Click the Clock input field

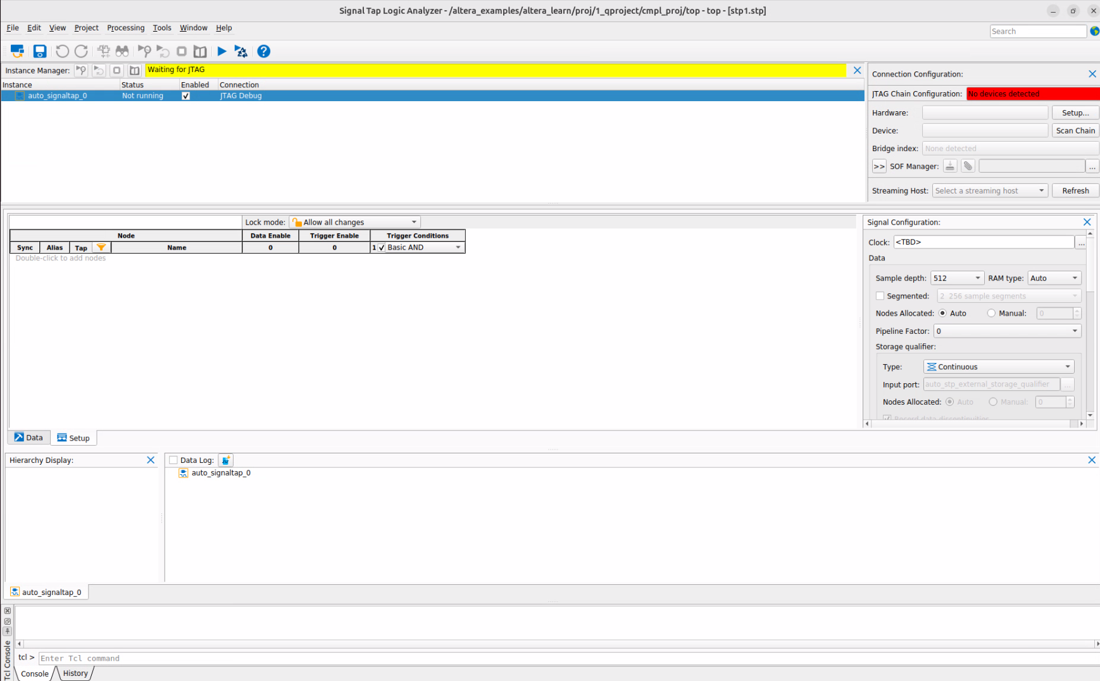click(x=984, y=242)
